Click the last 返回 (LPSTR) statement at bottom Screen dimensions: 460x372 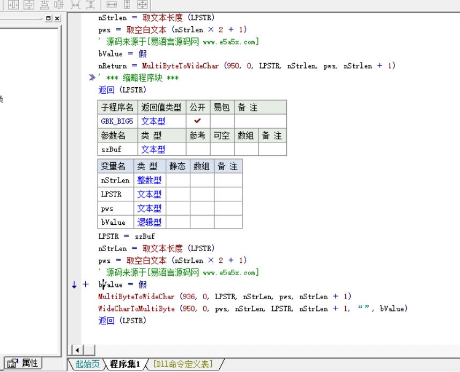(122, 321)
